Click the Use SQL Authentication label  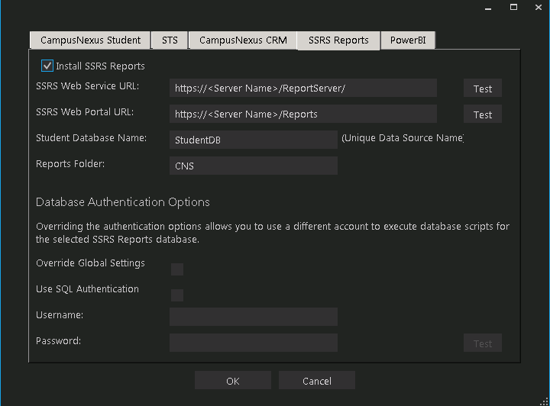click(87, 289)
